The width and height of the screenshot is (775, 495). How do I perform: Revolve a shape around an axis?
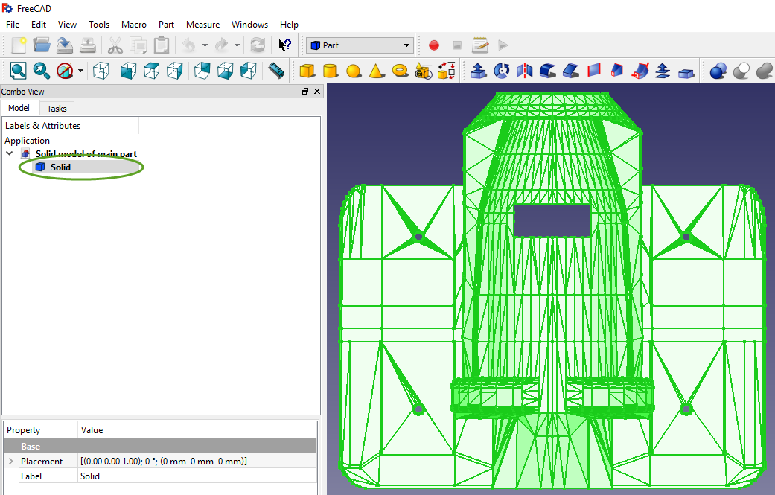point(503,70)
